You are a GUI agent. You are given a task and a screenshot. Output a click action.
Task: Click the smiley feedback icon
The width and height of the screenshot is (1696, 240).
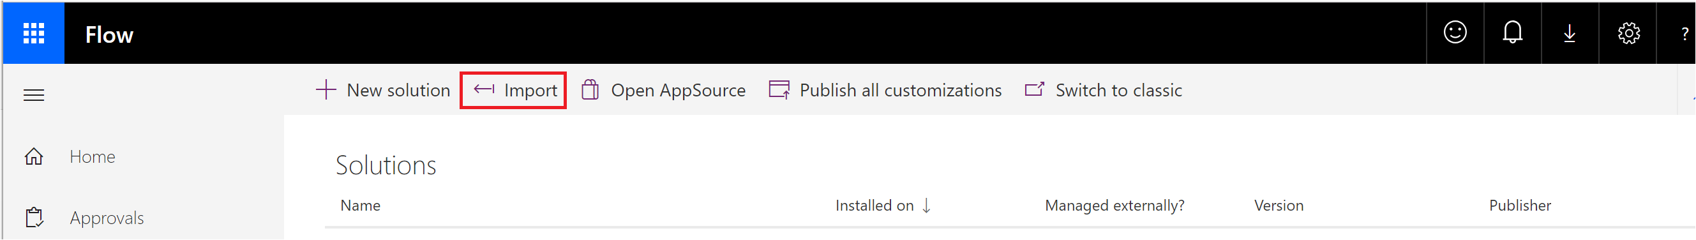pyautogui.click(x=1455, y=32)
